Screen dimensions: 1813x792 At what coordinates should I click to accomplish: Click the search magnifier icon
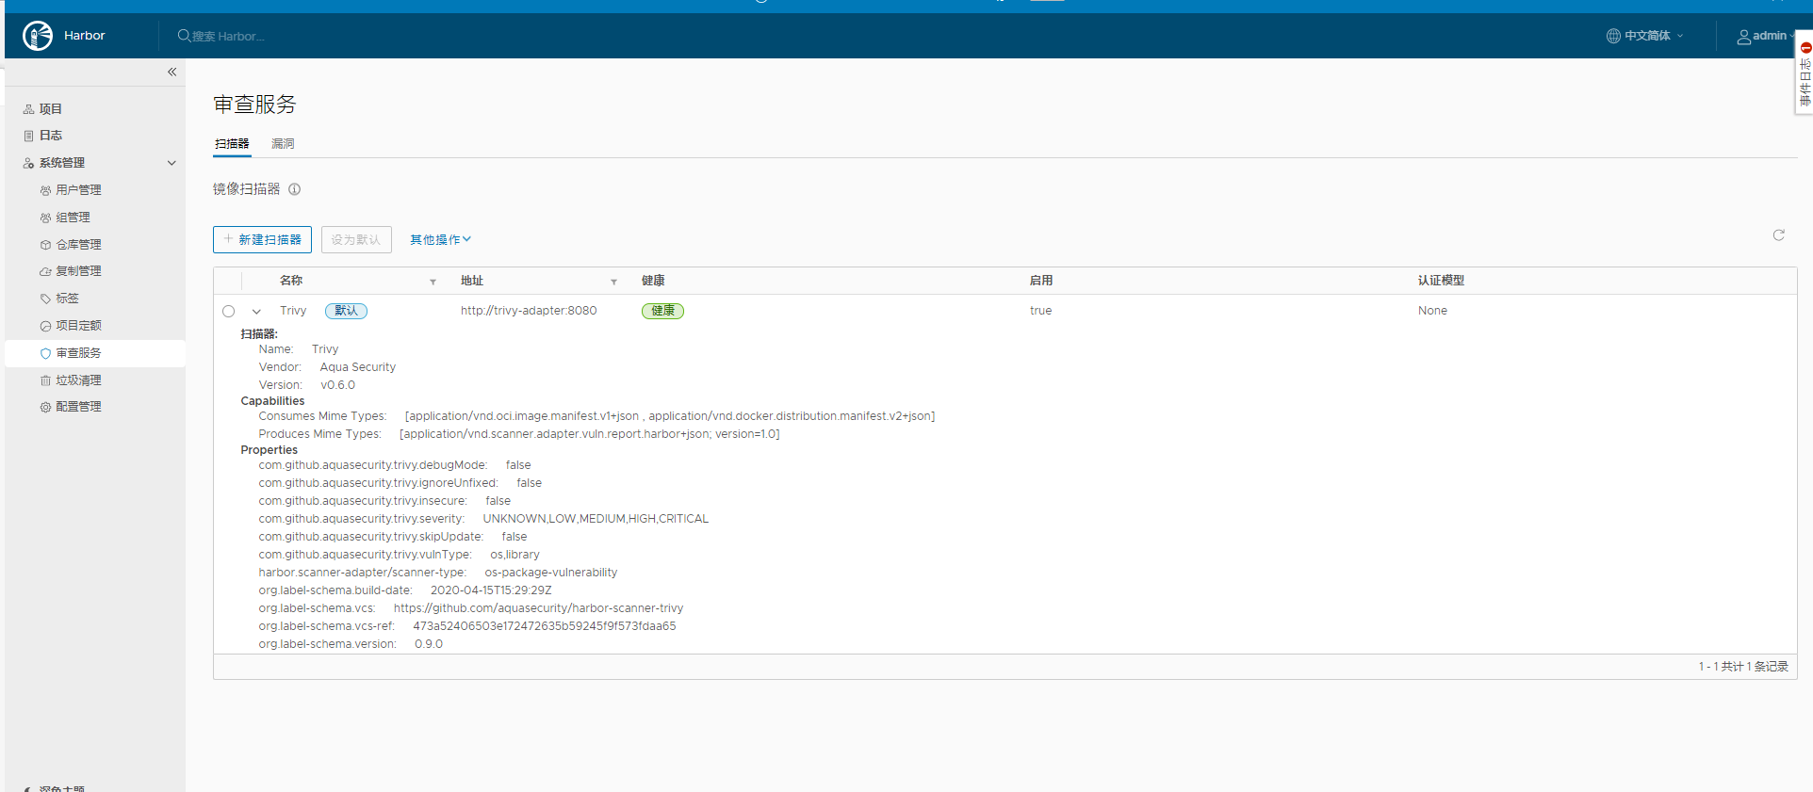pos(184,36)
